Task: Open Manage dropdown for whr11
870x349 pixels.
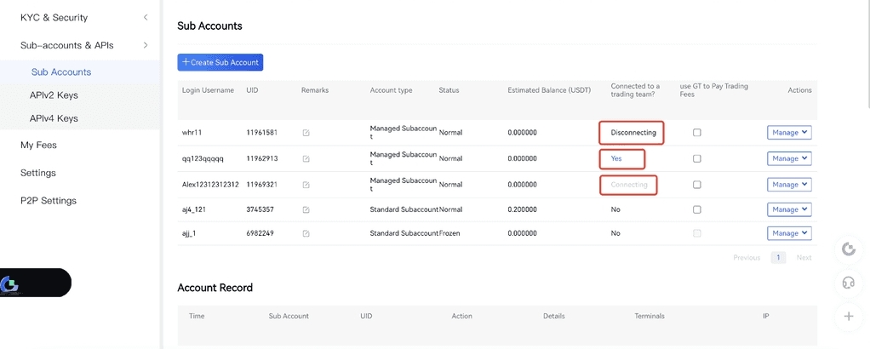Action: (x=789, y=133)
